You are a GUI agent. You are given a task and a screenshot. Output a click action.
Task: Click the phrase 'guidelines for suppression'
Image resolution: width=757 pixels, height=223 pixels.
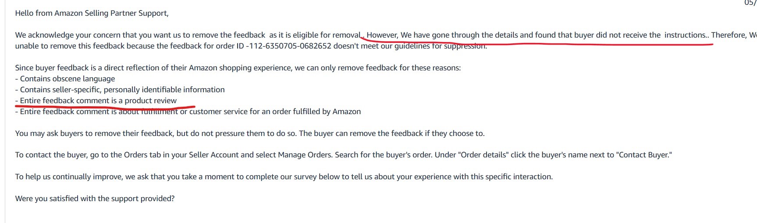click(440, 46)
